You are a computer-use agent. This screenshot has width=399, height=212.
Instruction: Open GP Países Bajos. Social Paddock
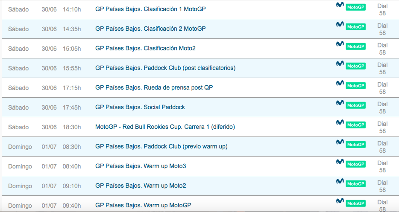(x=140, y=107)
